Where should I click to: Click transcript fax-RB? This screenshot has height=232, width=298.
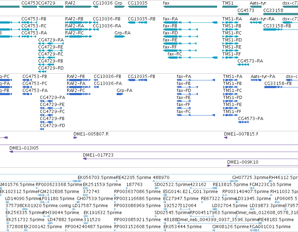(170, 26)
